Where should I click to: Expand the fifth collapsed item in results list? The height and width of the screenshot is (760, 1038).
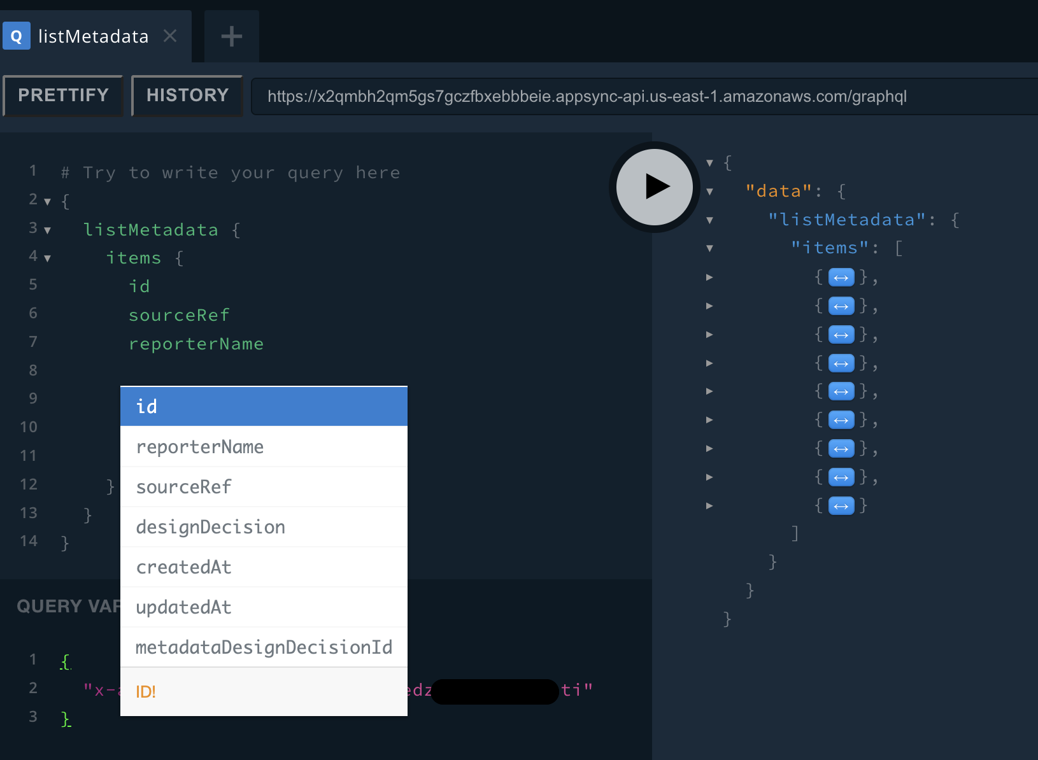709,391
